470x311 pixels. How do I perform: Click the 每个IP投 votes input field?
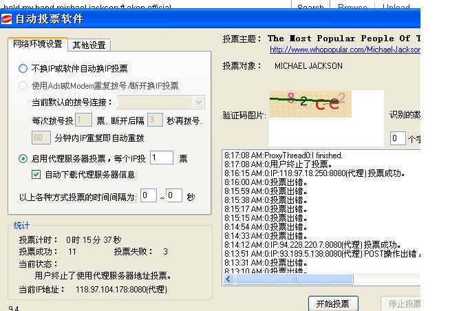tap(162, 158)
